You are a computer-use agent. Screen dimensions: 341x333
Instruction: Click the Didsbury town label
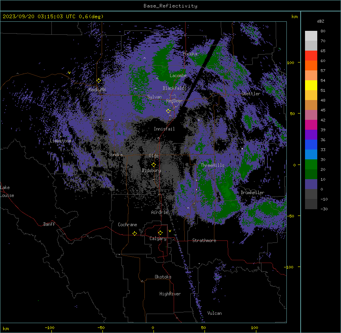pyautogui.click(x=152, y=170)
